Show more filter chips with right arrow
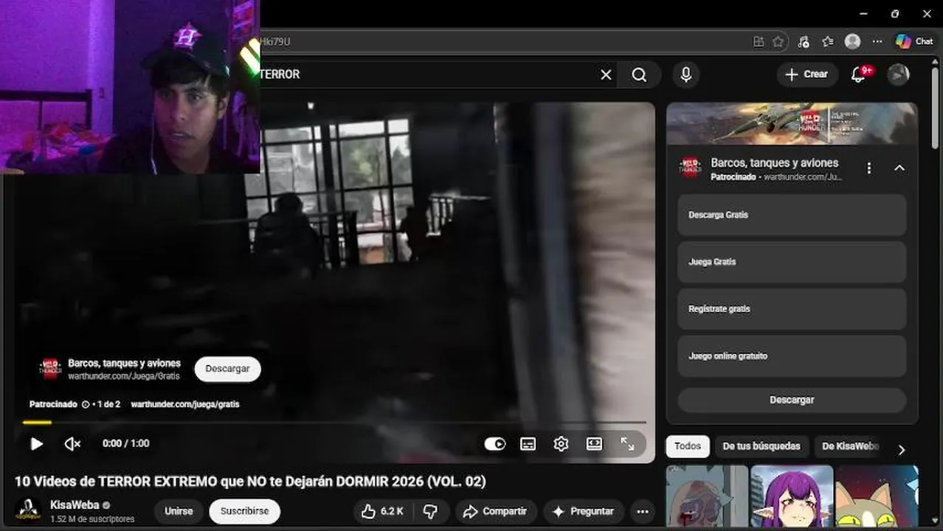Viewport: 943px width, 531px height. pyautogui.click(x=901, y=449)
